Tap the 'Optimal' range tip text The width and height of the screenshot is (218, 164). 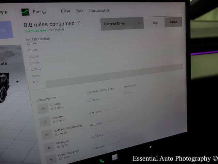(x=128, y=93)
